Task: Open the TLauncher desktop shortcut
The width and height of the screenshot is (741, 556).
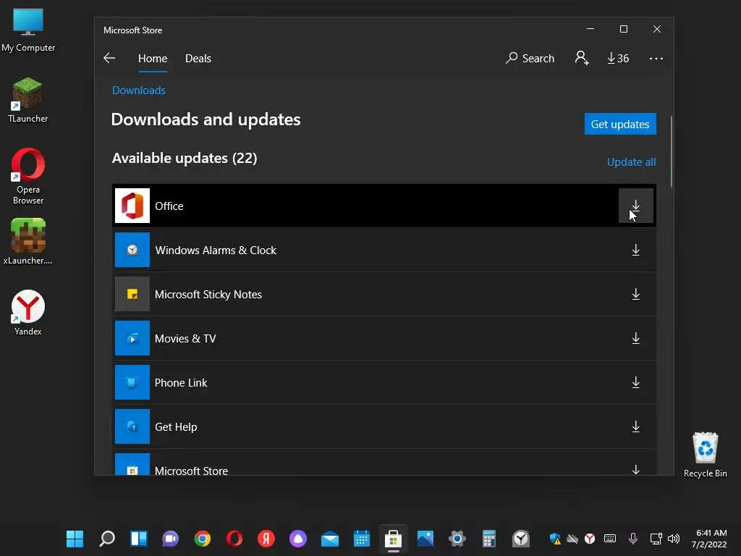Action: (28, 100)
